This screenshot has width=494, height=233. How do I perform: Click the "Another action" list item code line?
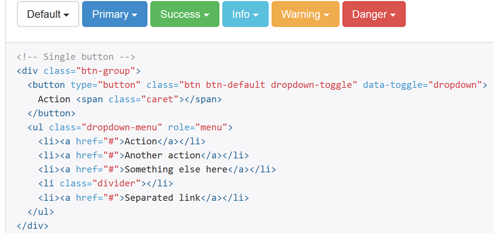click(143, 155)
